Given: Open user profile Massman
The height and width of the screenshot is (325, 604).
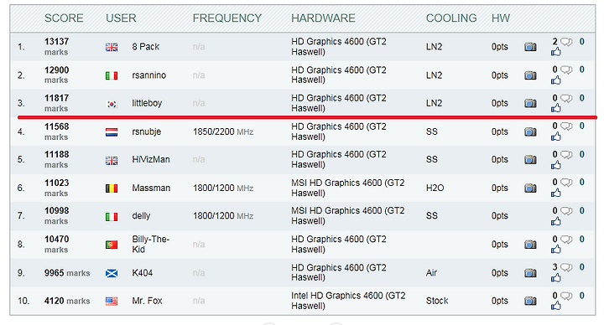Looking at the screenshot, I should tap(151, 188).
